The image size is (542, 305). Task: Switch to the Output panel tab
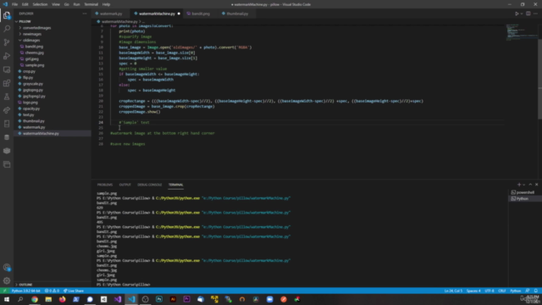[x=124, y=185]
